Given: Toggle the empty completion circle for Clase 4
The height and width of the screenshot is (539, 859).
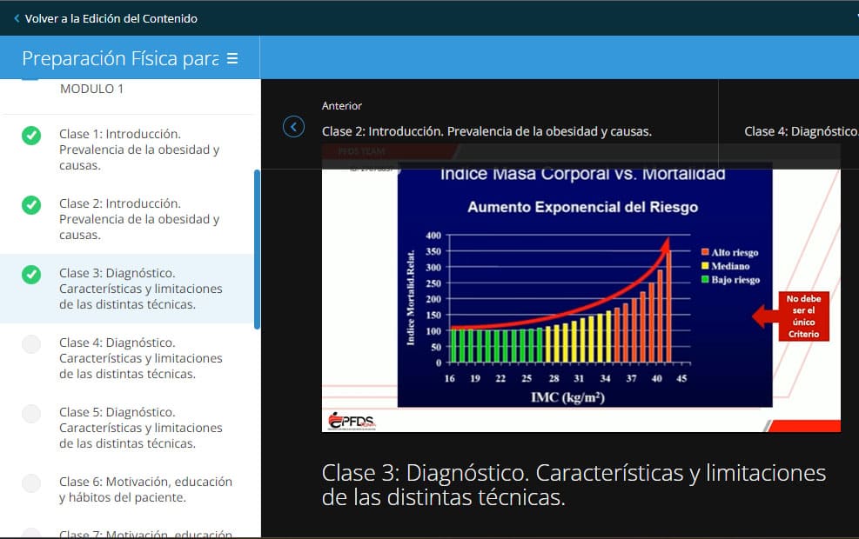Looking at the screenshot, I should click(31, 343).
